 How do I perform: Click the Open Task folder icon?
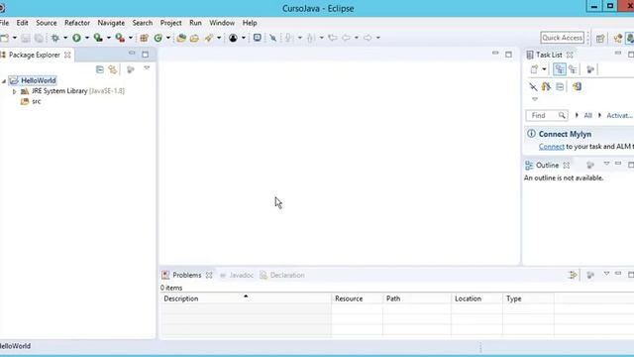point(194,38)
